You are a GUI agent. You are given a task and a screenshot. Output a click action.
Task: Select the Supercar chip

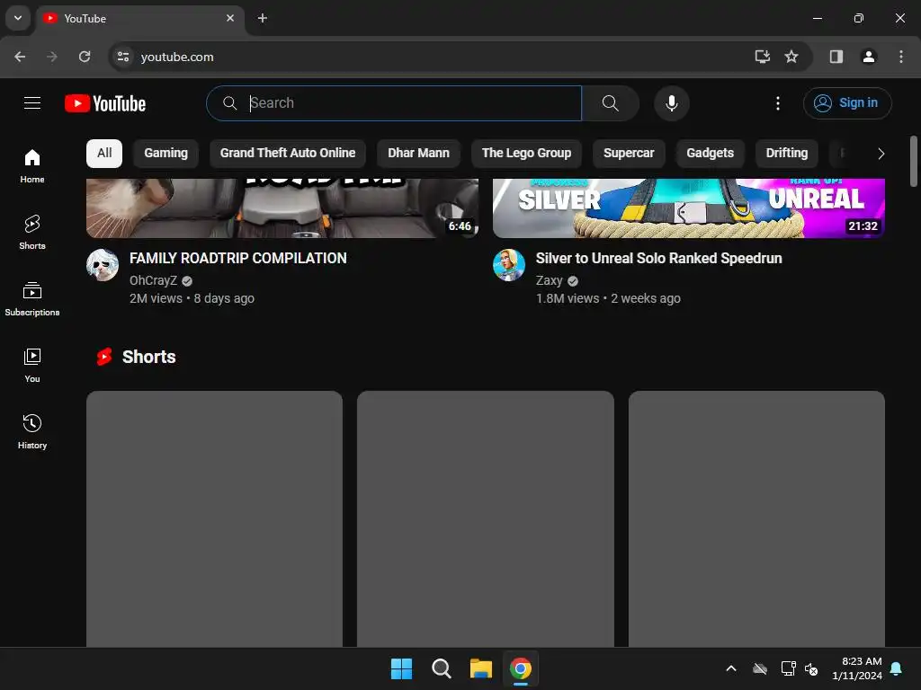[x=629, y=153]
